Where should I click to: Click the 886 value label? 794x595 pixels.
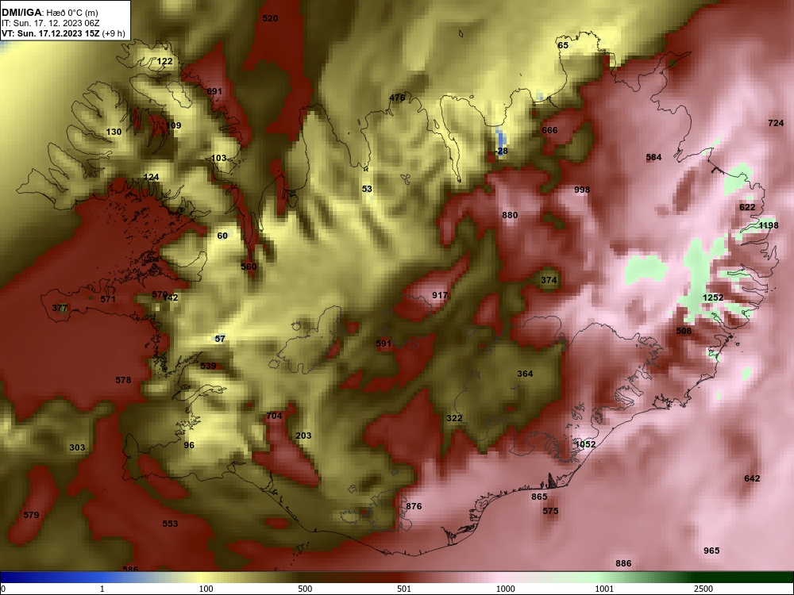[x=623, y=563]
